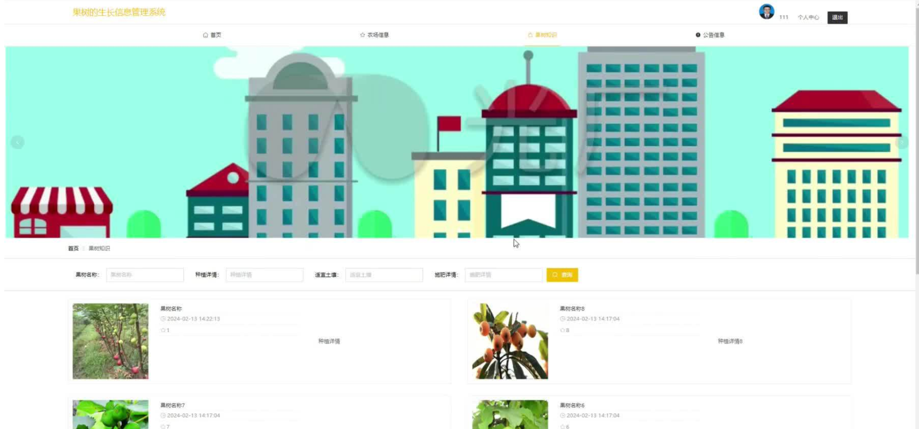Click the username 111 text
The width and height of the screenshot is (919, 429).
coord(783,17)
